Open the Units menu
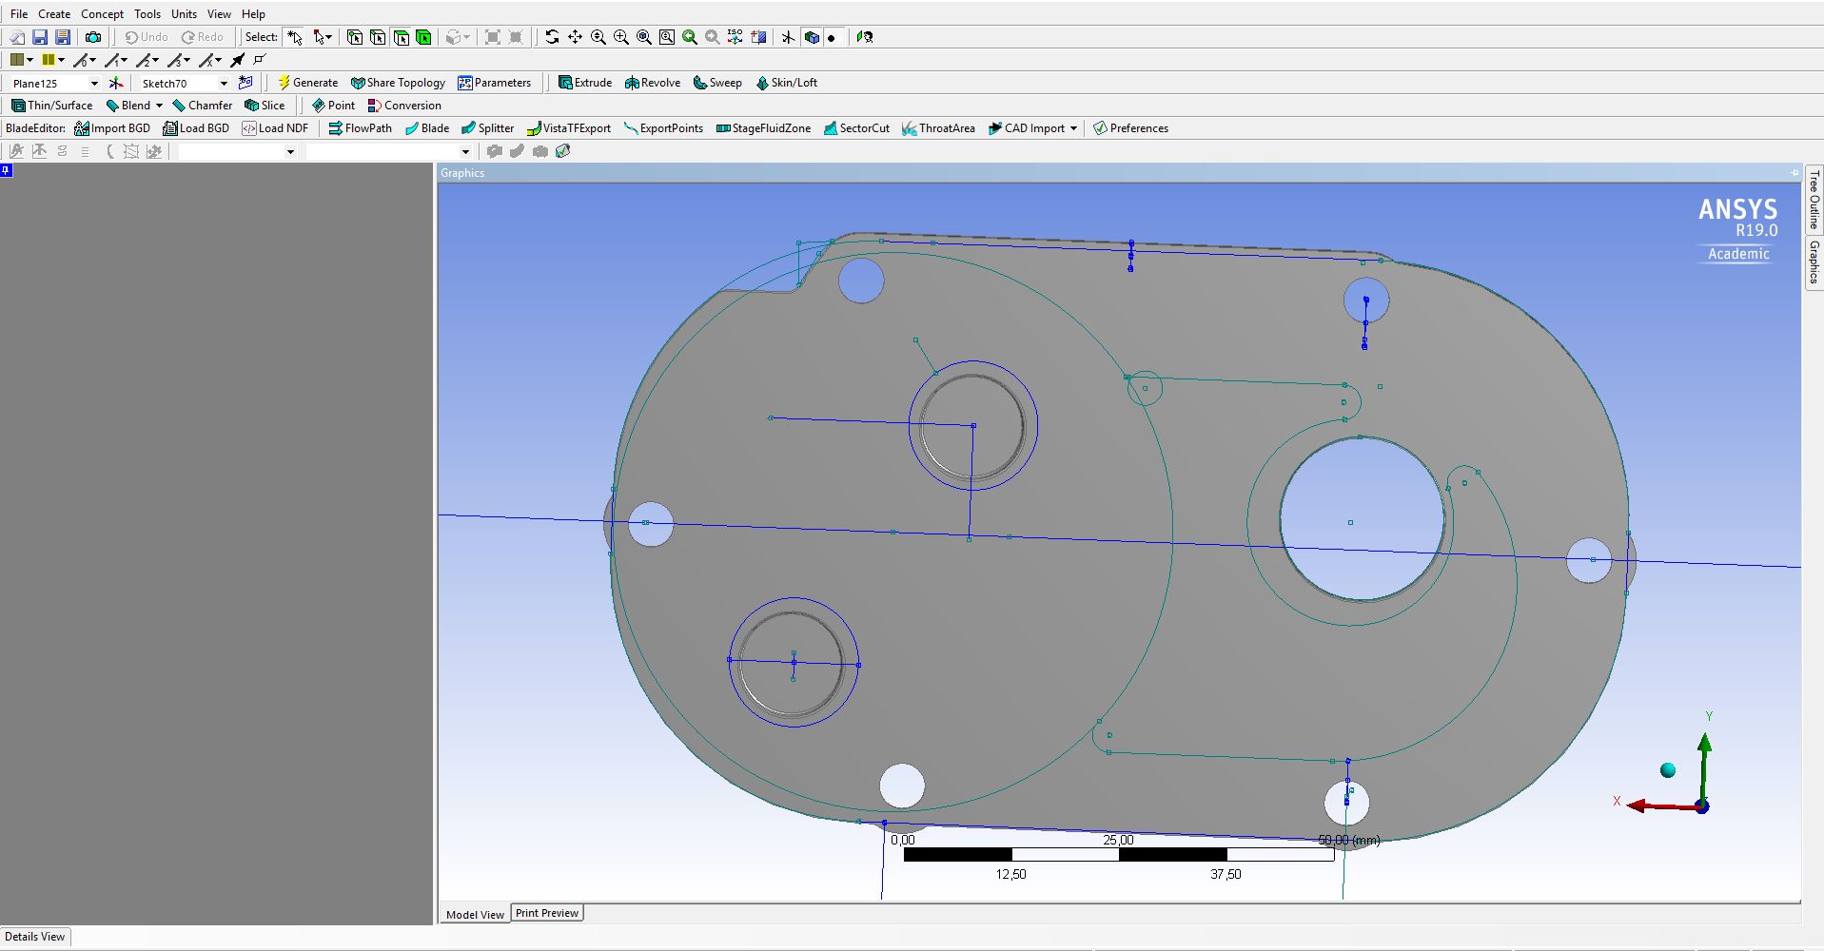 click(183, 13)
